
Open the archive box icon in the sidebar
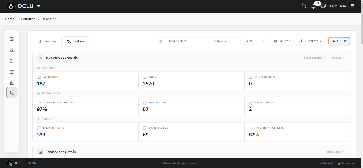[12, 72]
